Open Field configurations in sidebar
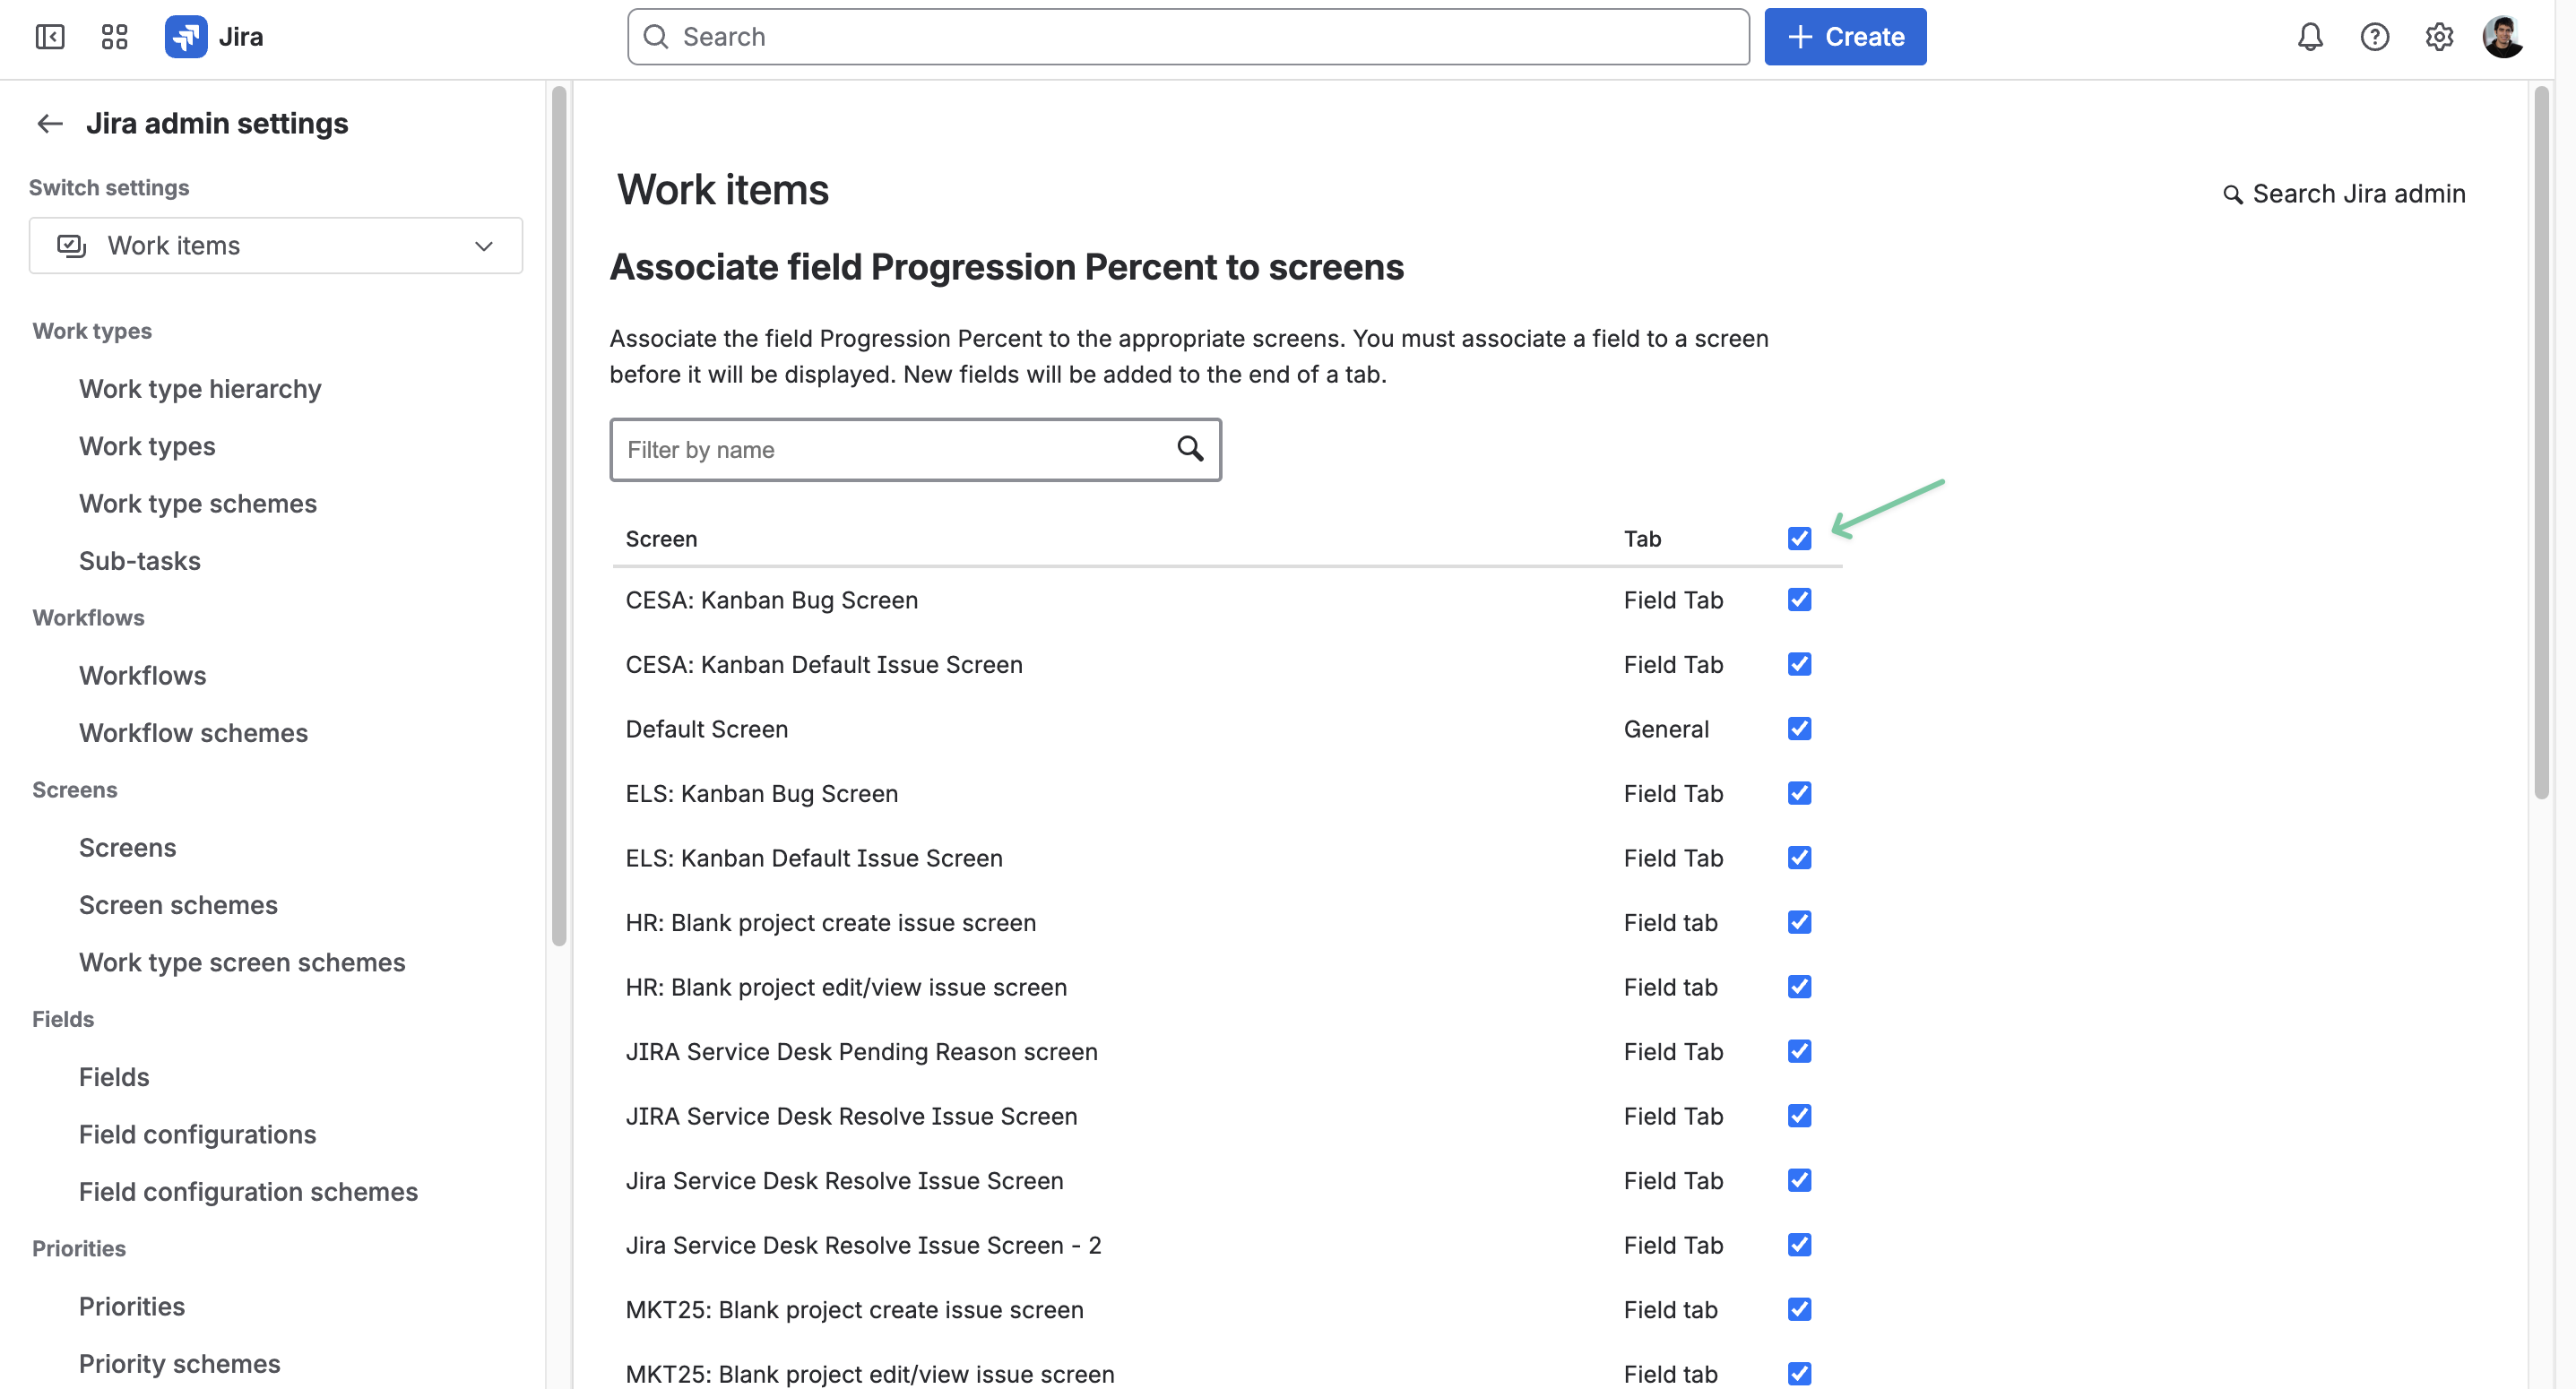2576x1389 pixels. click(198, 1135)
